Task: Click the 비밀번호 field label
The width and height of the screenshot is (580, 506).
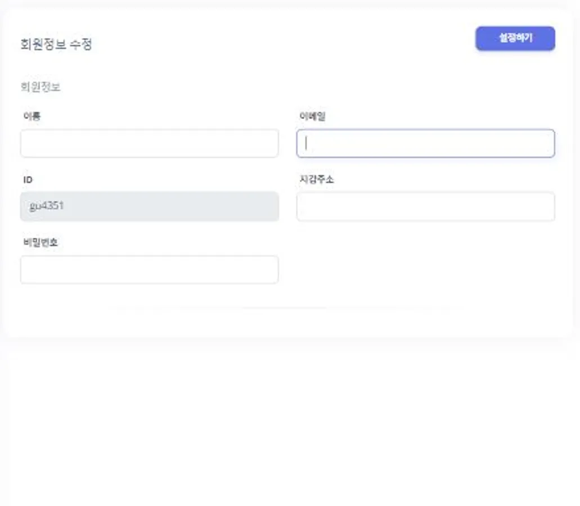Action: tap(40, 243)
